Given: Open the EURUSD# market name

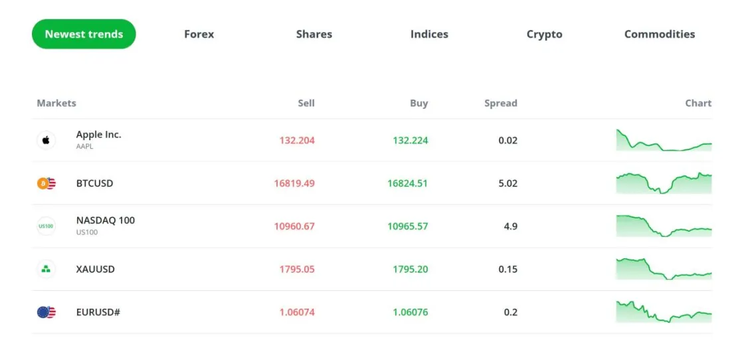Looking at the screenshot, I should (98, 312).
